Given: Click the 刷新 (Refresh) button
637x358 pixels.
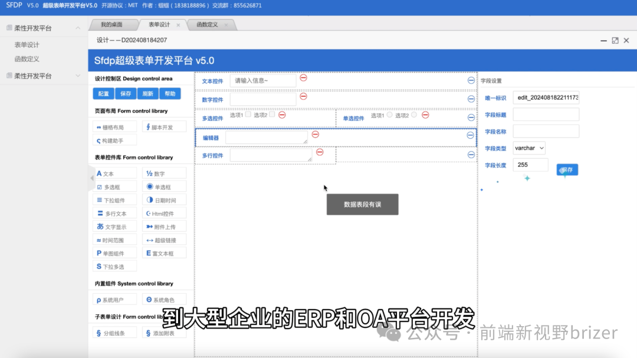Looking at the screenshot, I should (x=146, y=93).
